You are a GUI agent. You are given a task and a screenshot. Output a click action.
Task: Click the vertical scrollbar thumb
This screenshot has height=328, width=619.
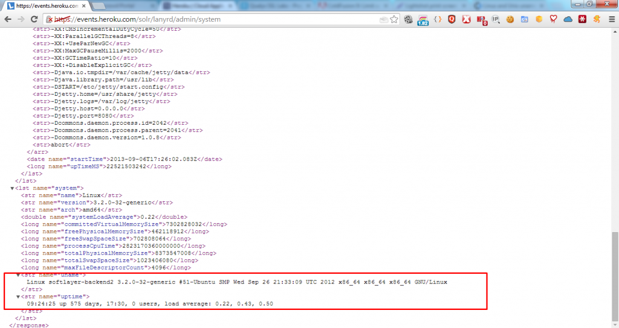[615, 276]
